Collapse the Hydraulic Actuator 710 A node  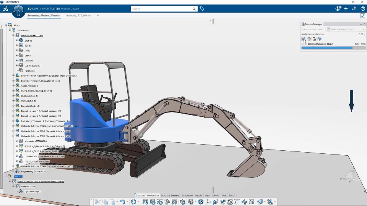tap(13, 136)
